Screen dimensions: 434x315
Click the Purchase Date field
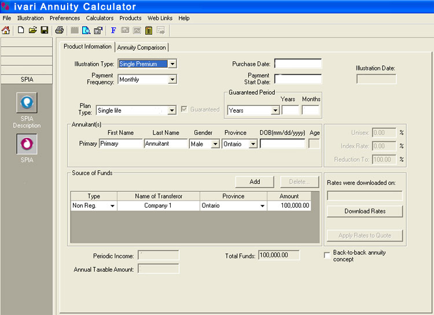(x=298, y=64)
